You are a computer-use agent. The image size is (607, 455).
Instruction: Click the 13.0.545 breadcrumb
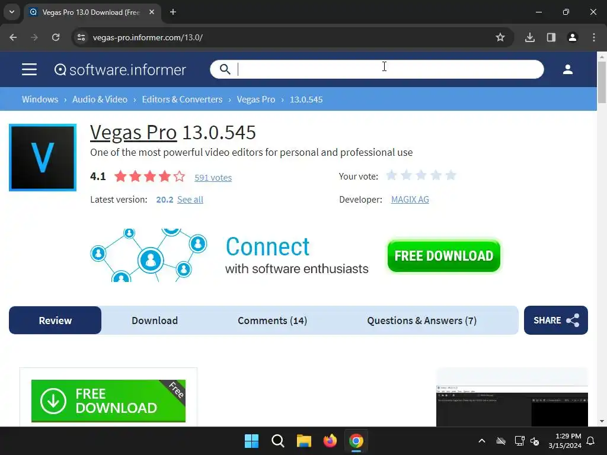(x=306, y=100)
